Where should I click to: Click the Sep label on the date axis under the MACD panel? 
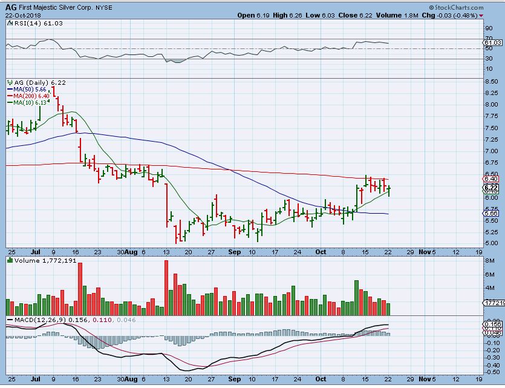[x=234, y=379]
